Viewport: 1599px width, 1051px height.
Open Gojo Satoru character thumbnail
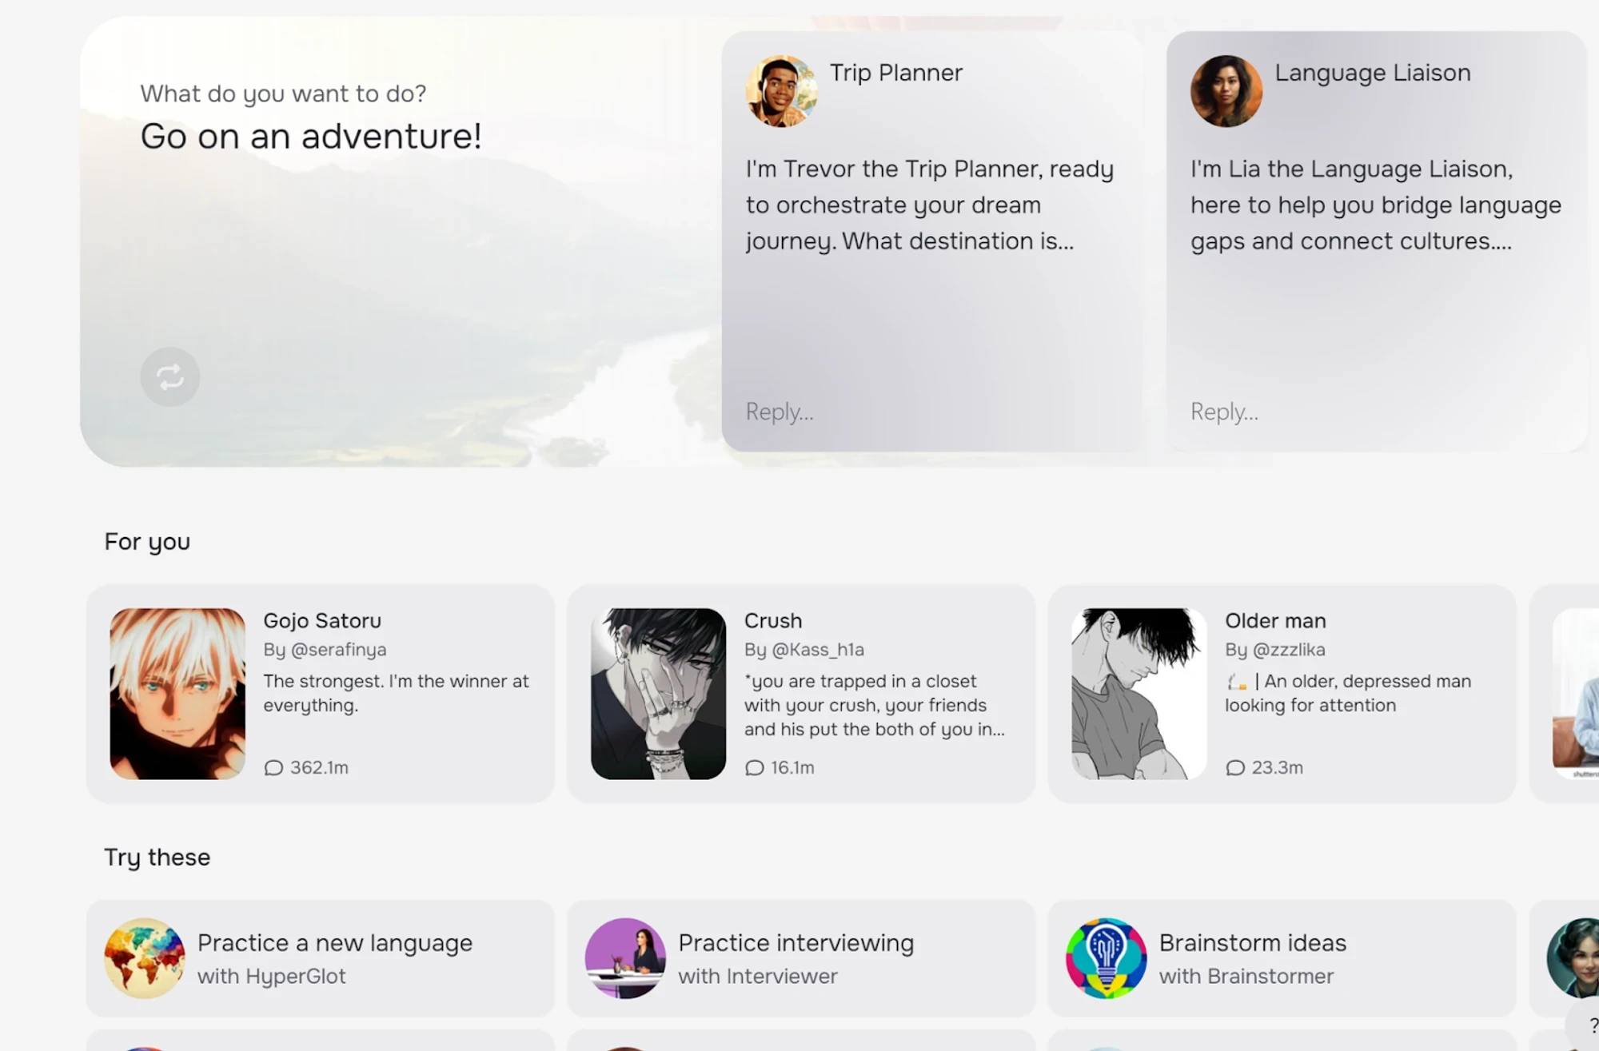(x=177, y=694)
